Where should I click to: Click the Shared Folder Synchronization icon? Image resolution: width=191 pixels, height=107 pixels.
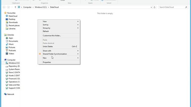click(40, 54)
